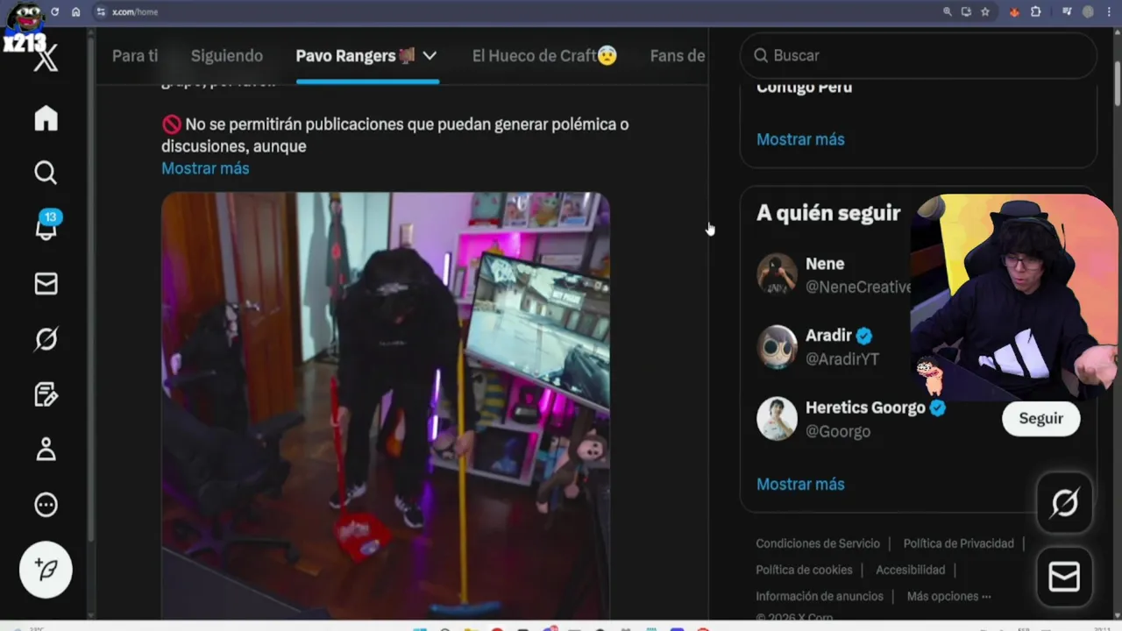This screenshot has width=1122, height=631.
Task: Open Condiciones de Servicio link
Action: [x=818, y=543]
